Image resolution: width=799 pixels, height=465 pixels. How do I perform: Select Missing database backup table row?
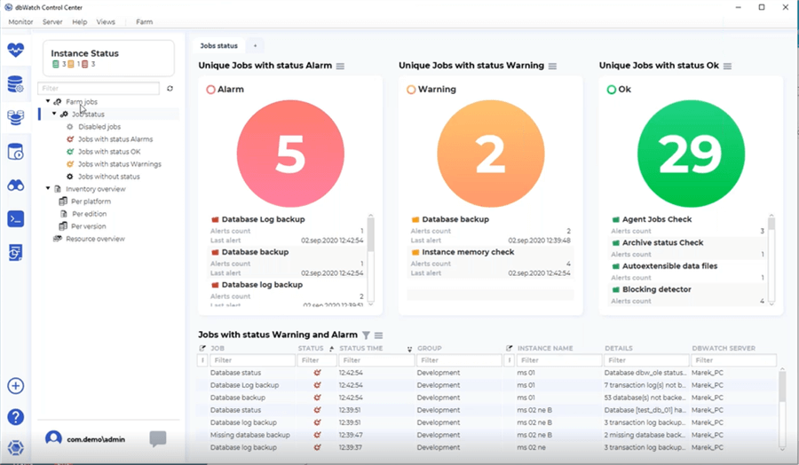(x=488, y=435)
